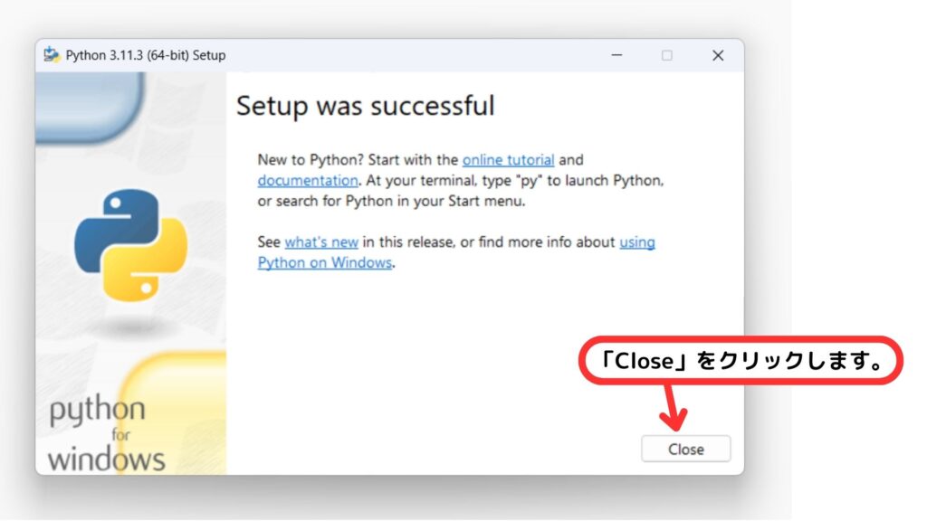Open the "documentation" link

tap(308, 180)
